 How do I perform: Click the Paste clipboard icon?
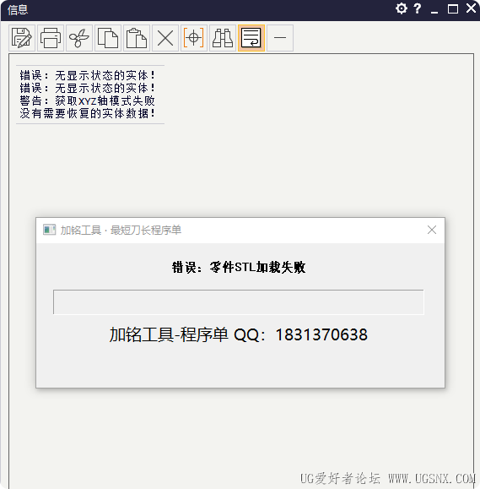(137, 38)
